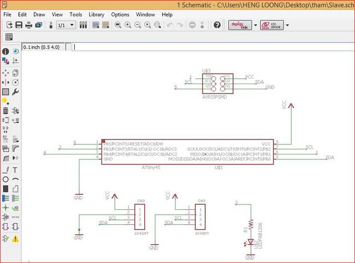Select the Arc tool
355x263 pixels.
[16, 179]
